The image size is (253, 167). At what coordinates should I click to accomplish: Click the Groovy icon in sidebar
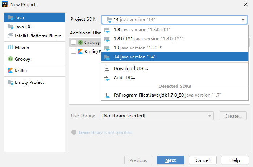tap(11, 59)
